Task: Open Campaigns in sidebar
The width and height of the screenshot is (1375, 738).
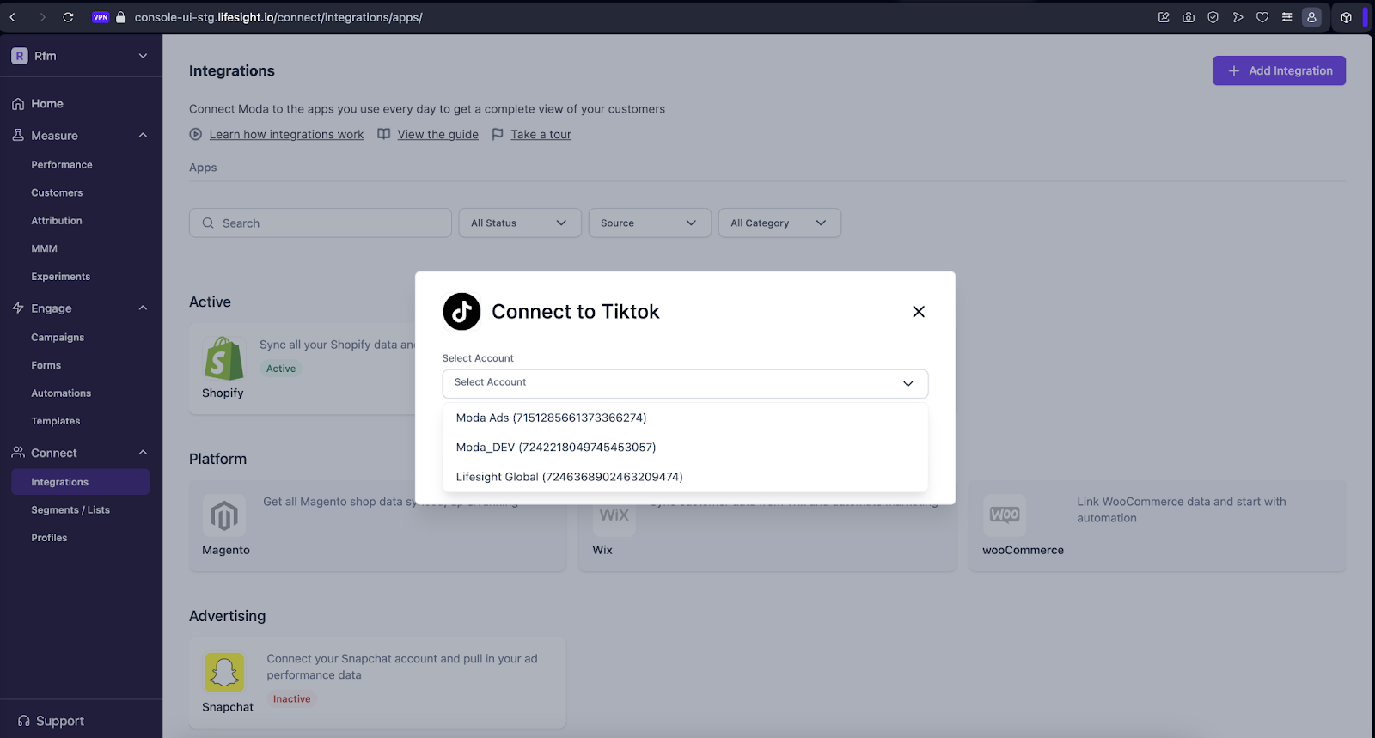Action: pyautogui.click(x=58, y=338)
